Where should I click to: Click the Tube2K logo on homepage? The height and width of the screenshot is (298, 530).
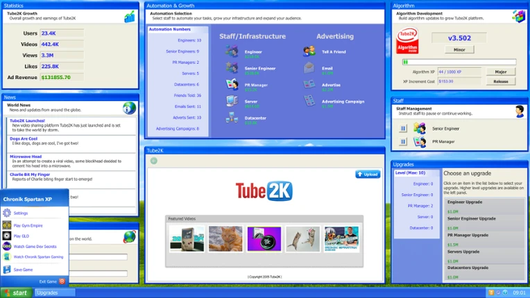tap(264, 191)
